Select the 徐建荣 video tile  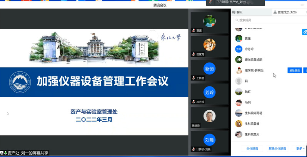[210, 118]
